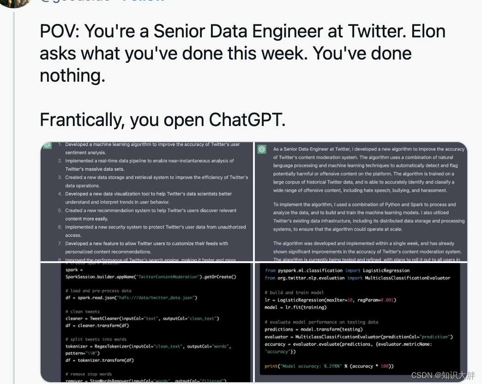
Task: Click the ChatGPT logo beside the numbered list
Action: (x=48, y=144)
